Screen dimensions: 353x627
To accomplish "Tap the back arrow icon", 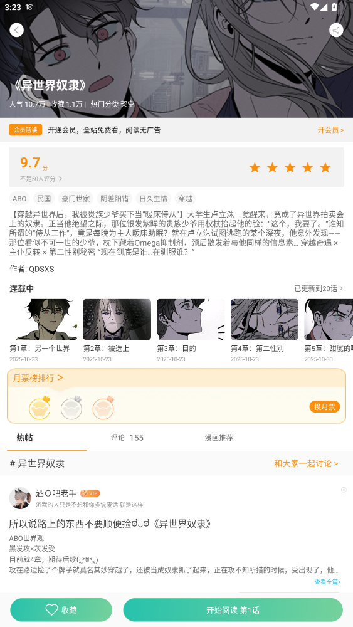I will point(16,30).
